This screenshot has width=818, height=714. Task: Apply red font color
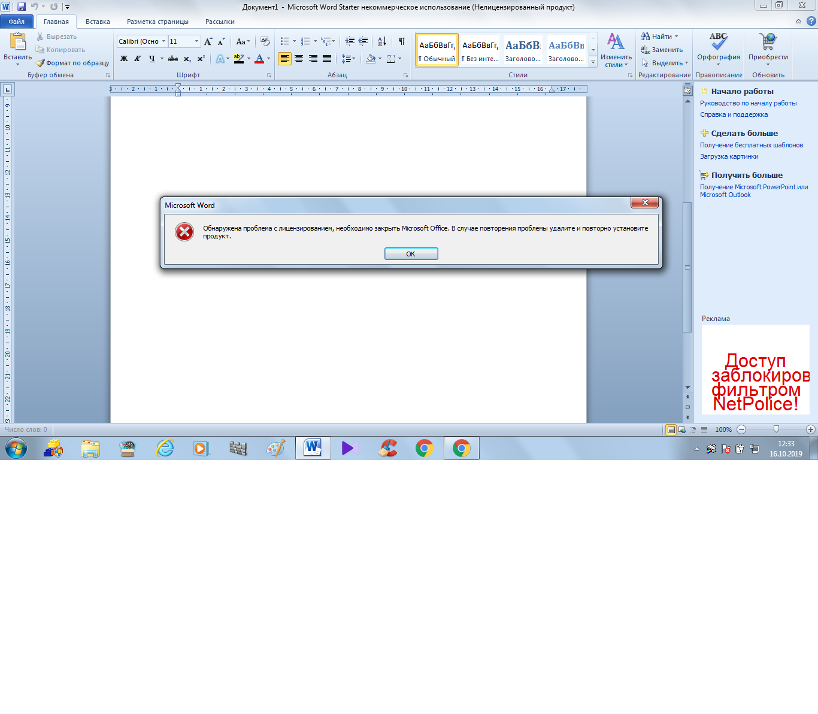click(x=259, y=59)
